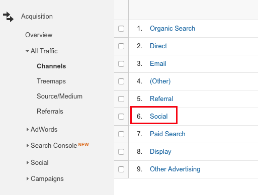Open the Display channel link

pyautogui.click(x=160, y=152)
